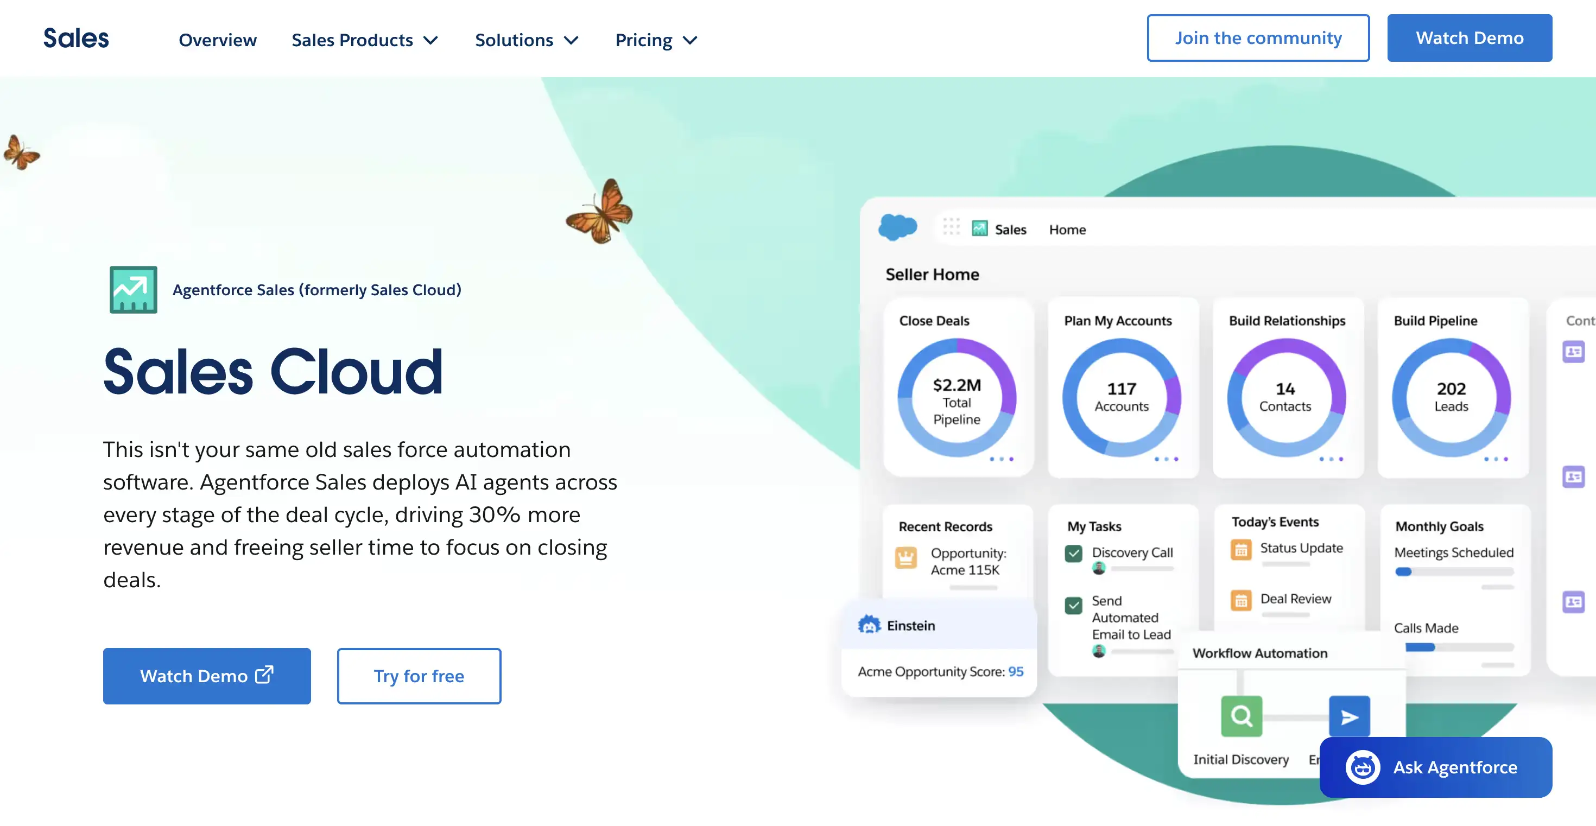Click the 202 Leads donut chart
The image size is (1596, 826).
point(1452,397)
